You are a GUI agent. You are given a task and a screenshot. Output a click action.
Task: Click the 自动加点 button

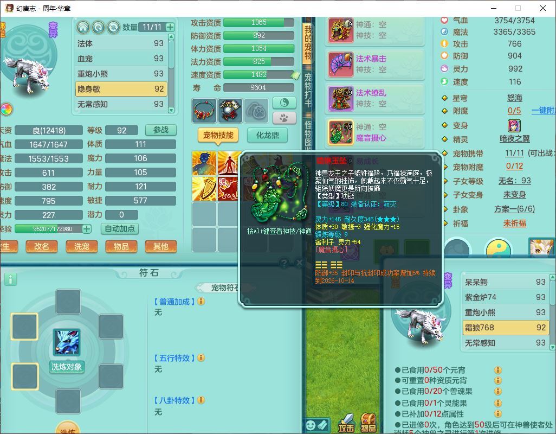pos(120,228)
